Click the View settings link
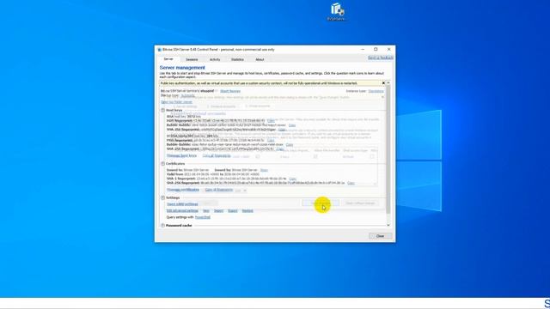 click(206, 211)
